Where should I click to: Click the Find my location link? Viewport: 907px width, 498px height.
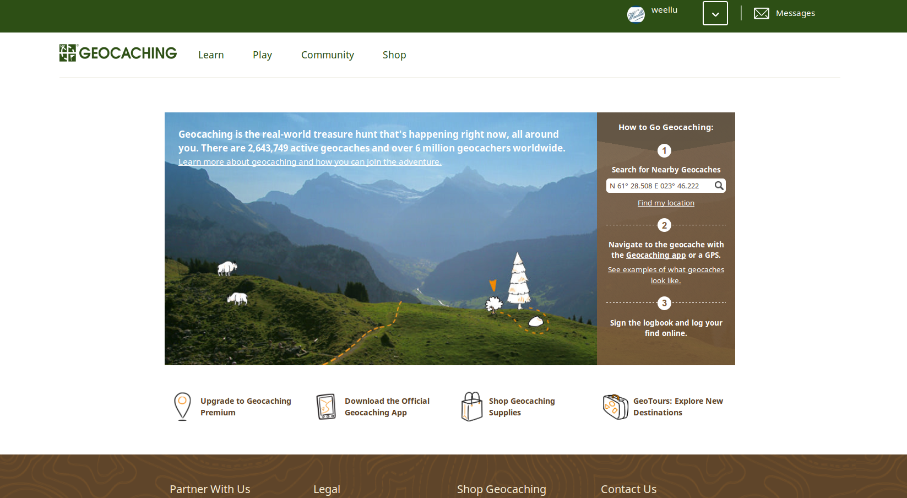[666, 203]
